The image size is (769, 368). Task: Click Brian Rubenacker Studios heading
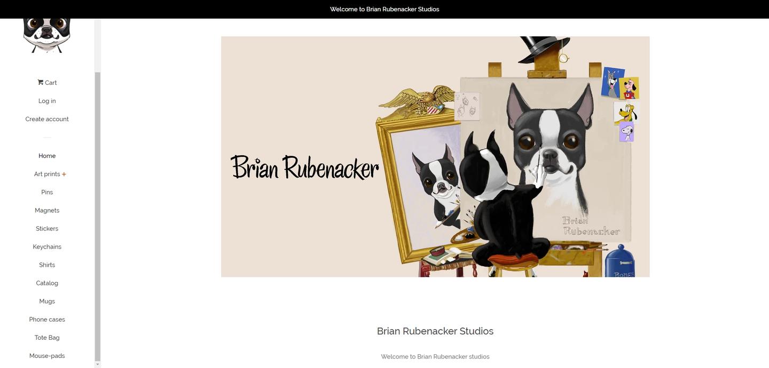435,331
